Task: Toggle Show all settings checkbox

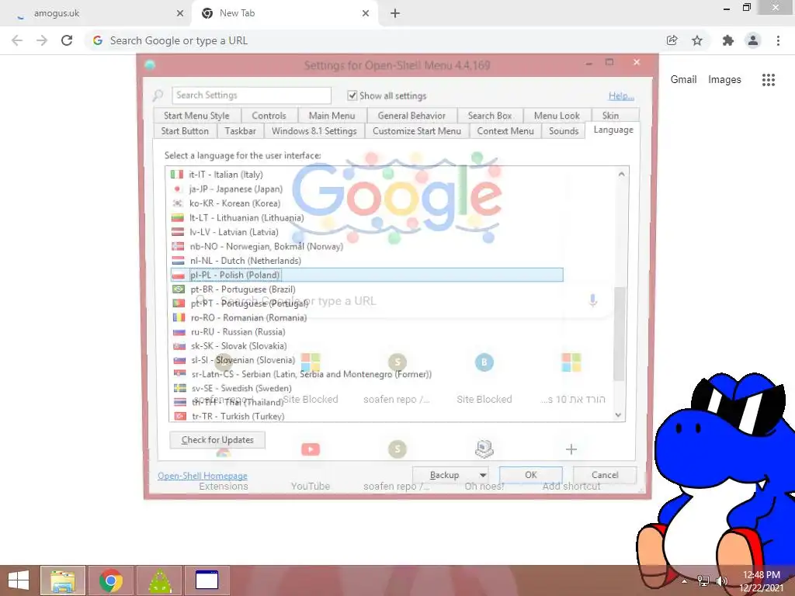Action: (352, 95)
